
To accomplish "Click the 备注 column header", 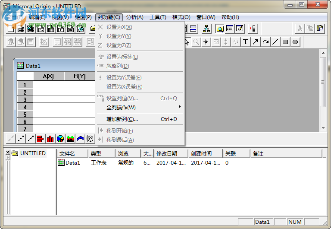I will [x=286, y=153].
